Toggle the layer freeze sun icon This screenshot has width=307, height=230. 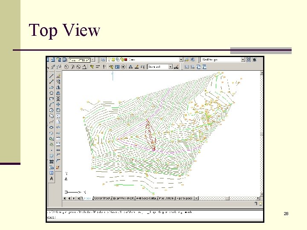point(113,60)
